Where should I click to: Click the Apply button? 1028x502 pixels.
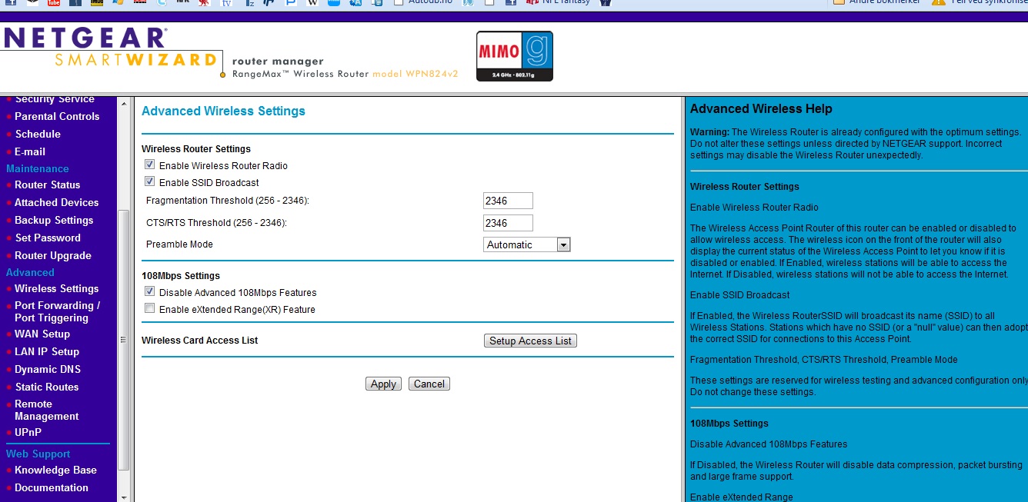(x=383, y=384)
